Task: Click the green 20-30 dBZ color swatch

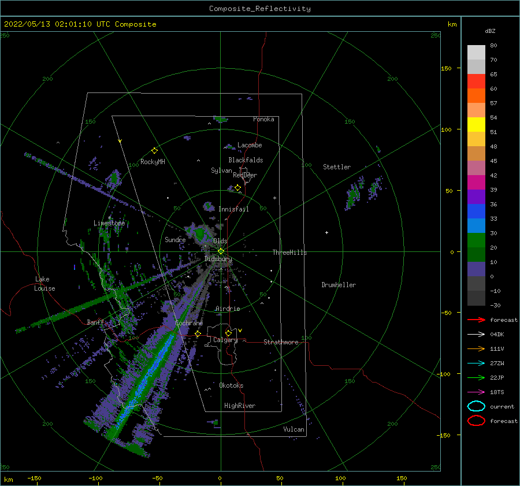Action: (476, 240)
